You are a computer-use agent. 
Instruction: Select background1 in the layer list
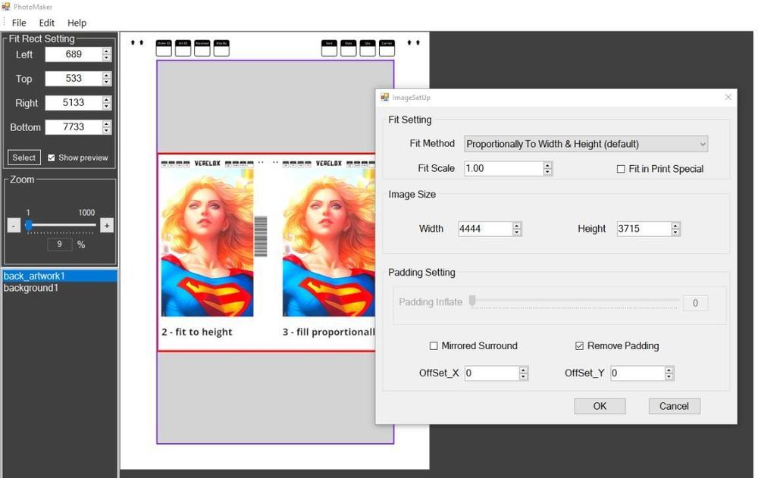tap(59, 288)
